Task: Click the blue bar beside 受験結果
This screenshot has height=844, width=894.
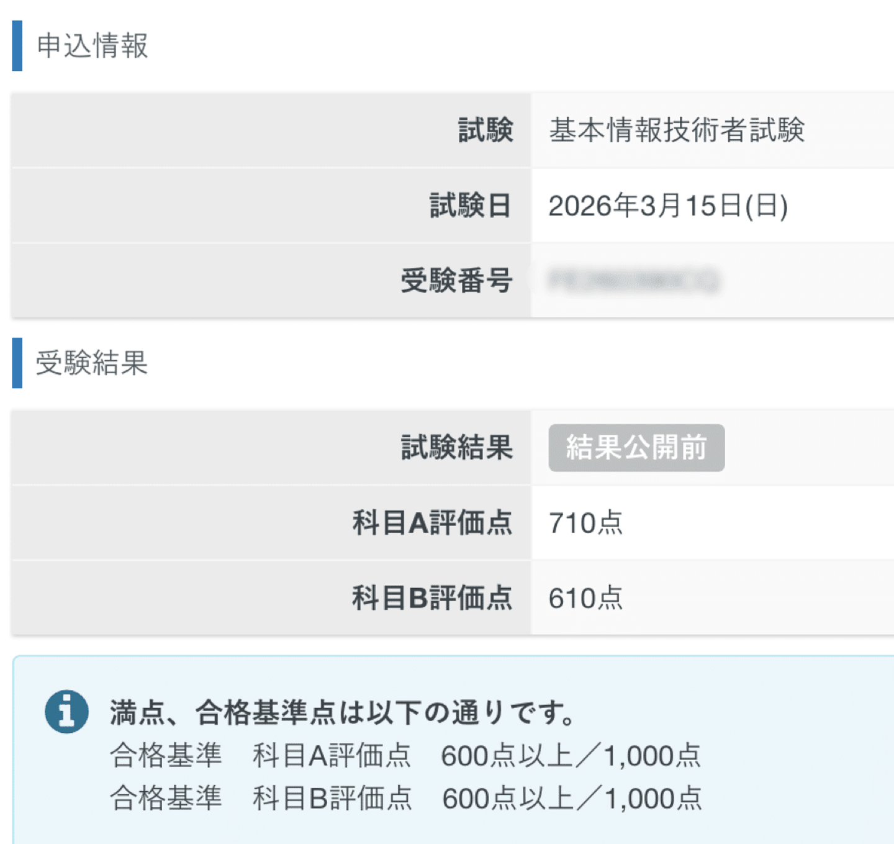Action: (x=17, y=363)
